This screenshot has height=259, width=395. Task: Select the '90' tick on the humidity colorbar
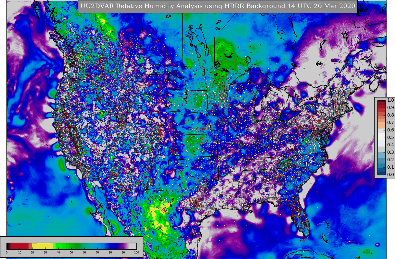click(x=123, y=252)
